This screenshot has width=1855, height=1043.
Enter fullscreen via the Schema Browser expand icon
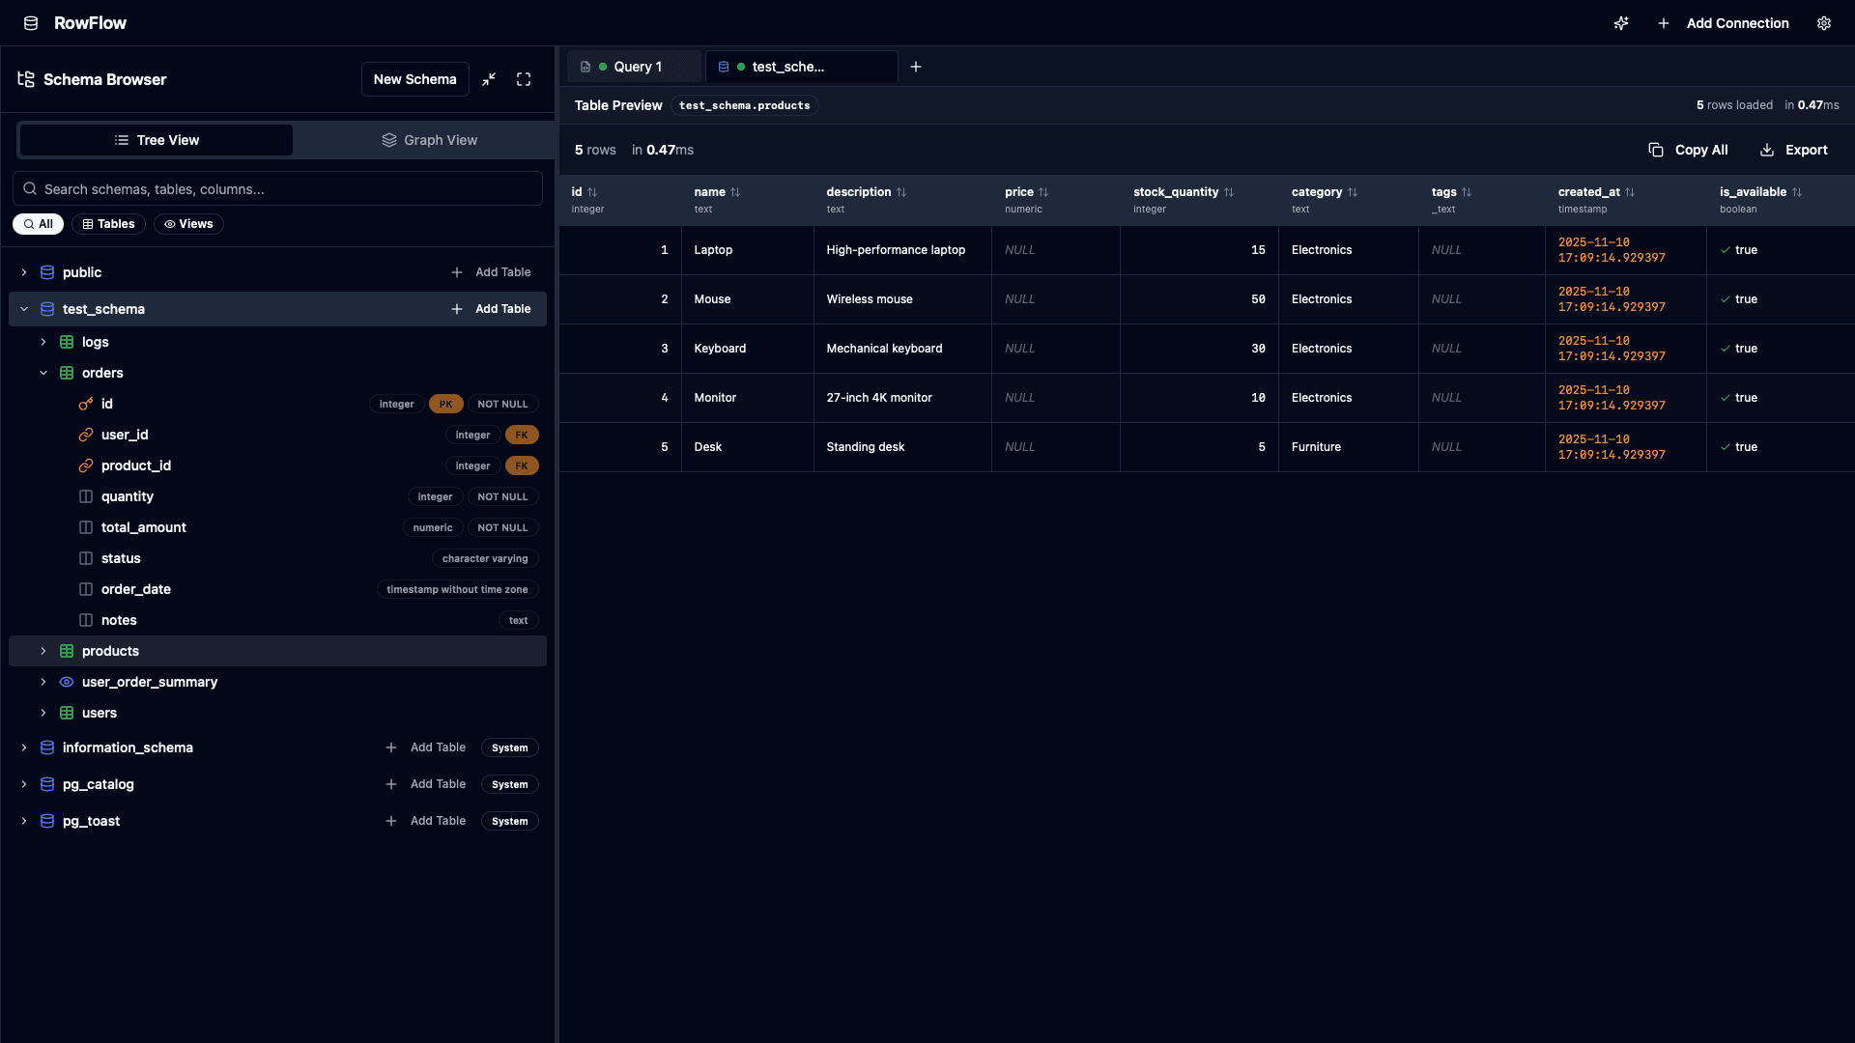click(x=523, y=79)
